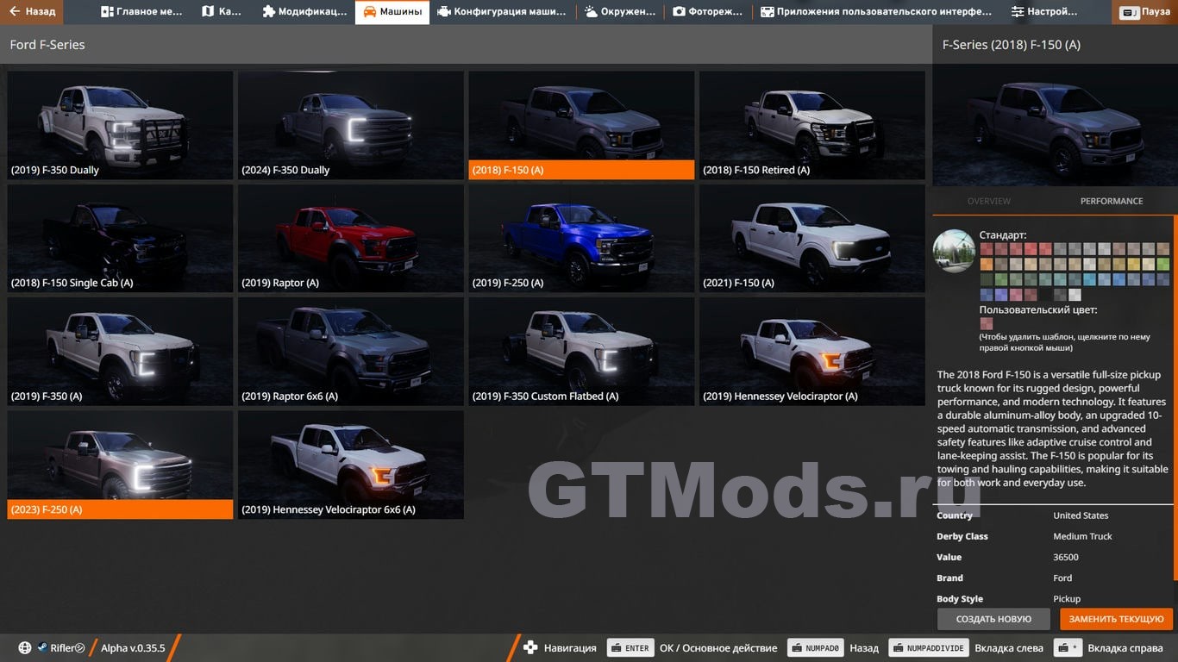
Task: Click the globe icon in bottom bar
Action: pos(25,648)
